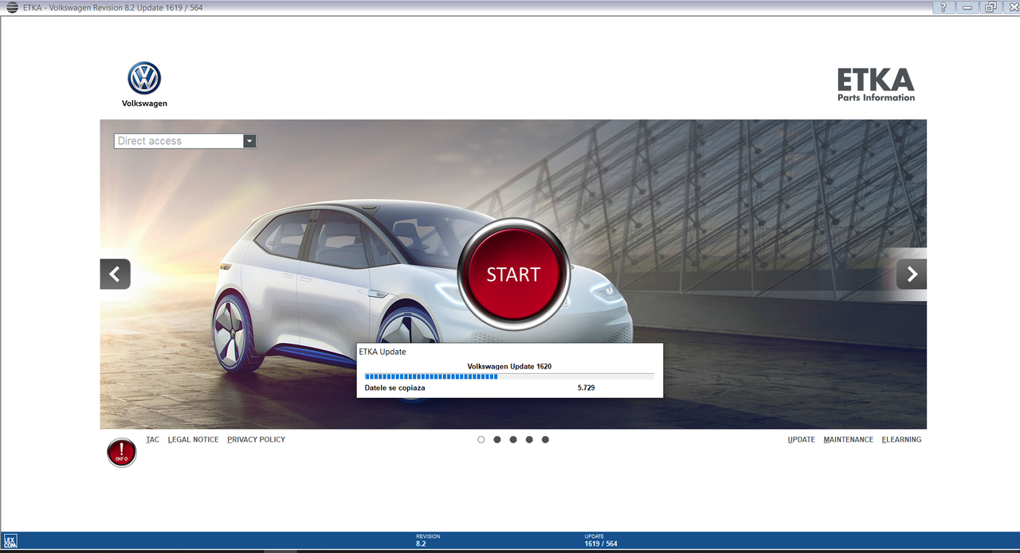Click the REVISION 8.2 status bar entry
Image resolution: width=1020 pixels, height=553 pixels.
click(x=428, y=540)
